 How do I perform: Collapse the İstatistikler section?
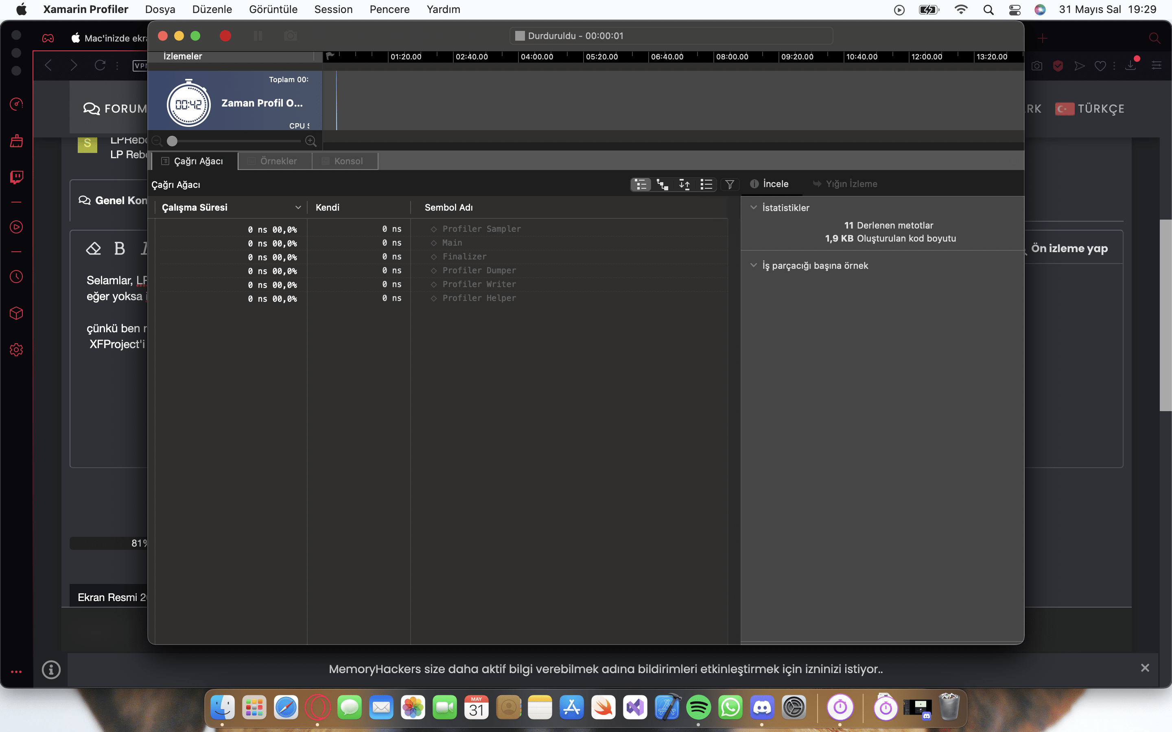[x=754, y=207]
